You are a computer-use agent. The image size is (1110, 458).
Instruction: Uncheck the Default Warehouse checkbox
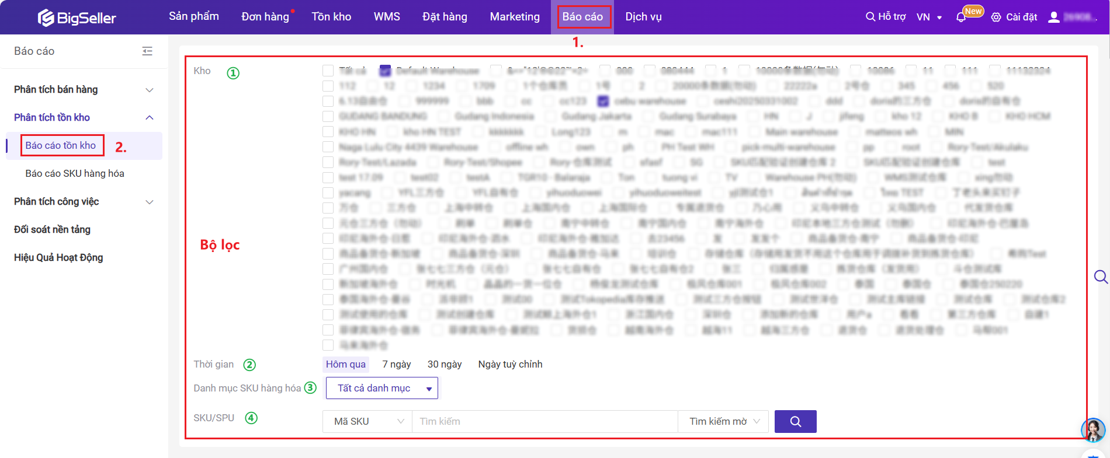pyautogui.click(x=385, y=71)
